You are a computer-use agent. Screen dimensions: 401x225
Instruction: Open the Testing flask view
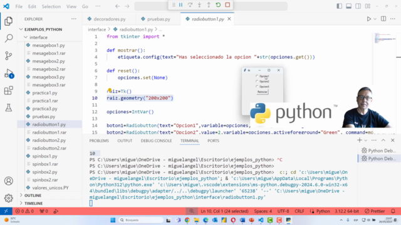click(x=8, y=107)
